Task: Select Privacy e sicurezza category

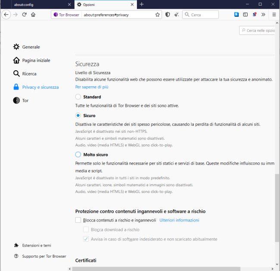Action: click(36, 87)
